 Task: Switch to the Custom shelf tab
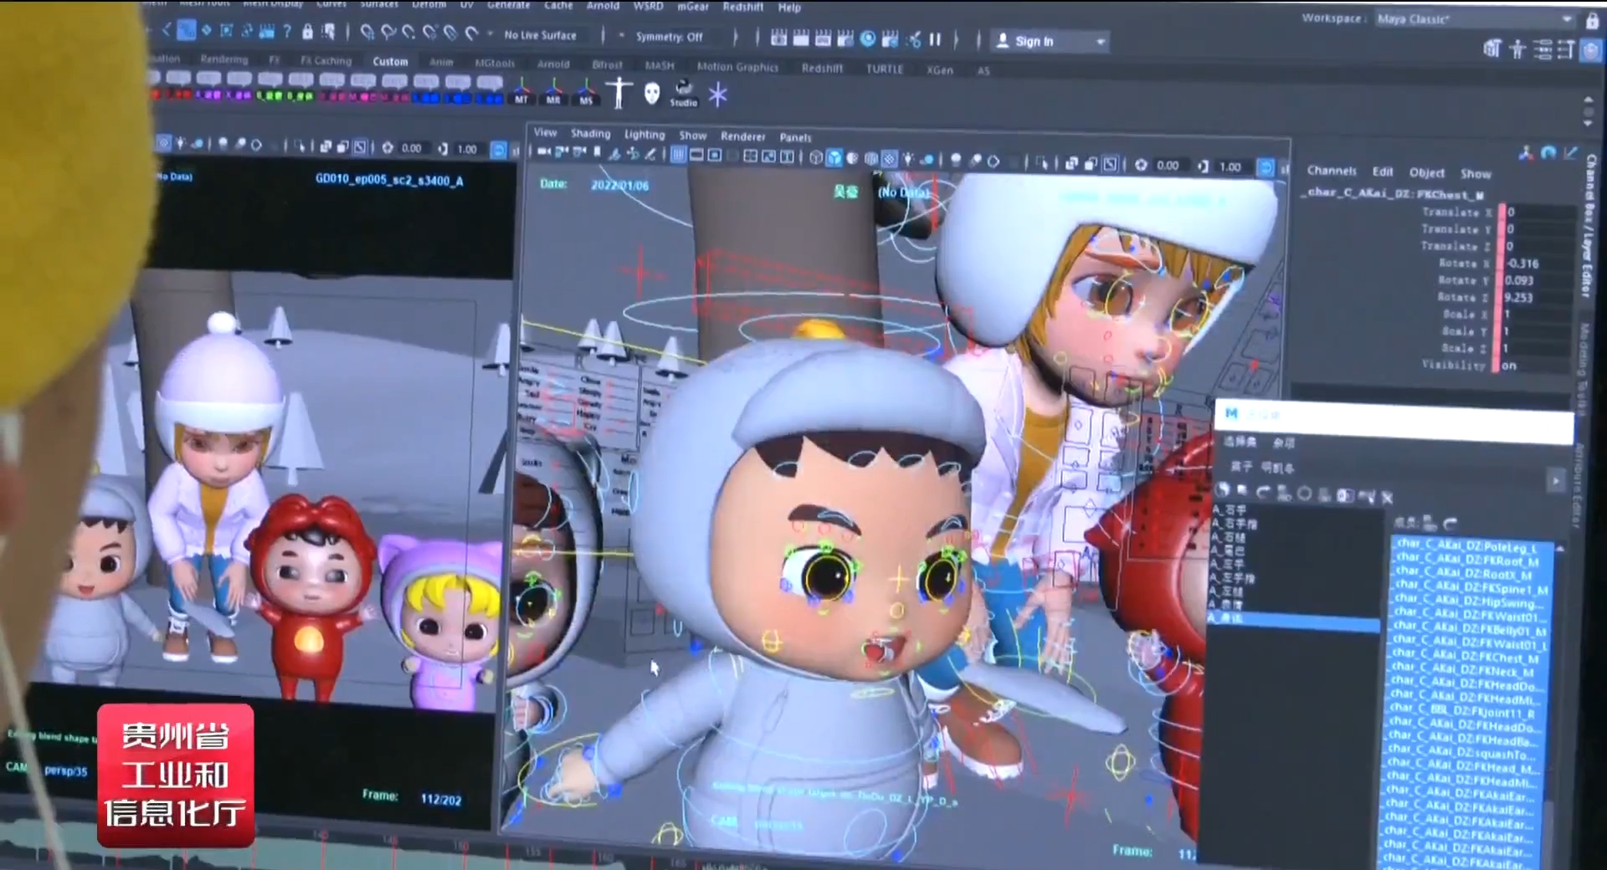(x=390, y=62)
